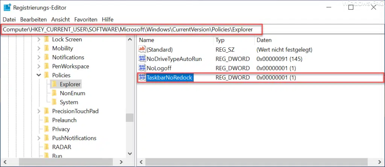Screen dimensions: 385x167
Task: Expand the Lock Screen tree node
Action: [39, 39]
